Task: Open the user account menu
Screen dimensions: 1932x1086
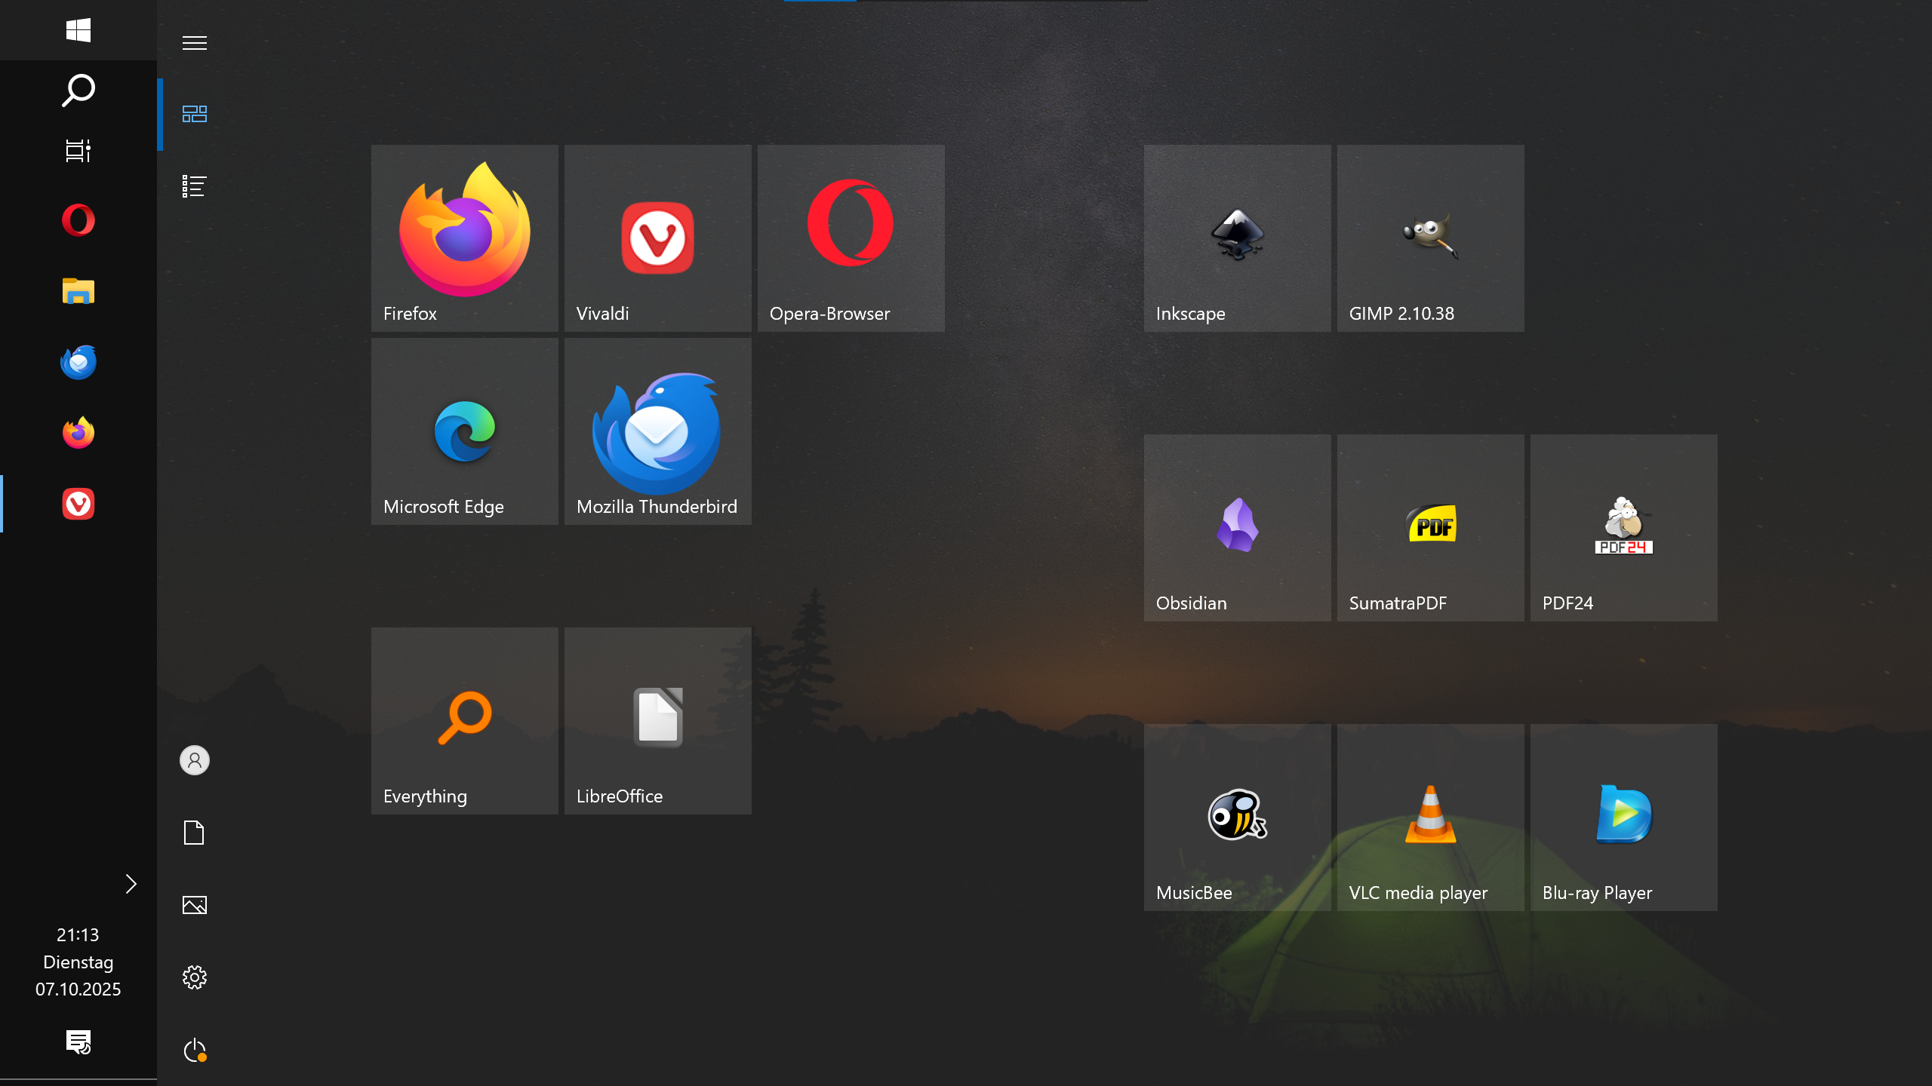Action: [194, 760]
